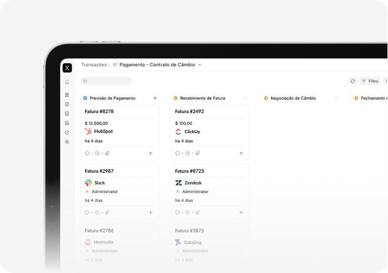
Task: Click Administrator on Fatura #2987 card
Action: click(105, 192)
